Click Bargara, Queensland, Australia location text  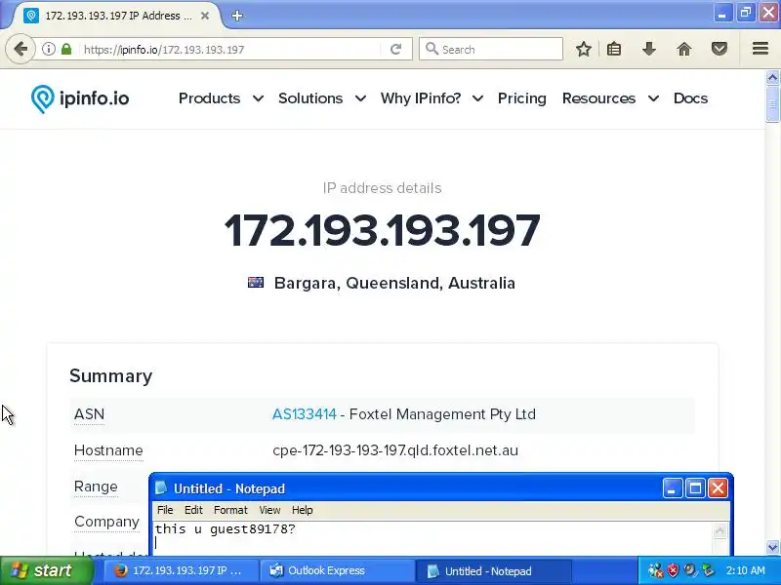click(394, 283)
